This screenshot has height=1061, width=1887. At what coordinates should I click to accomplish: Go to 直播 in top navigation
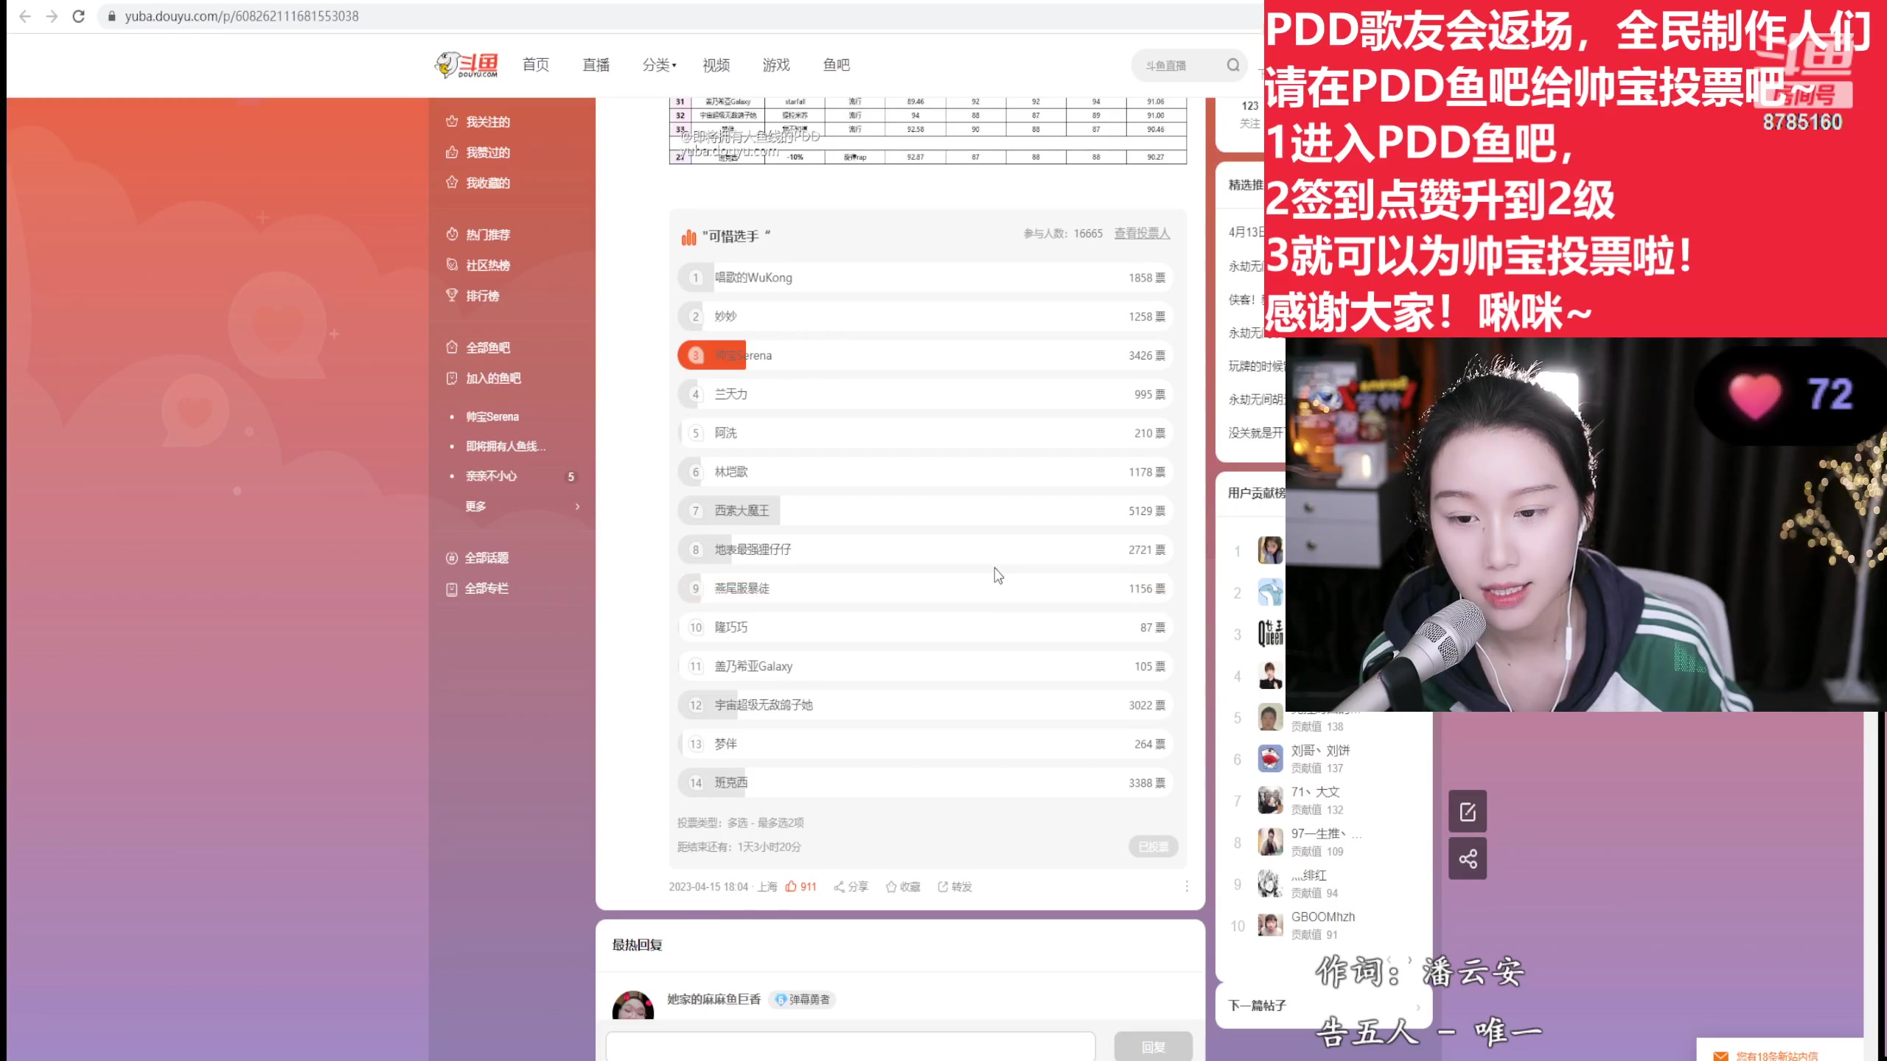pos(596,65)
